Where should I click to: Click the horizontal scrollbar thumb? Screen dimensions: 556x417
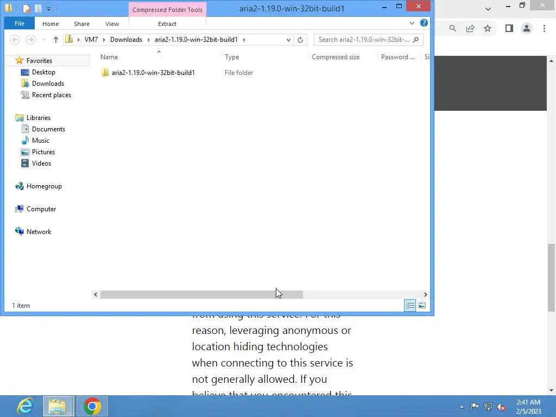tap(201, 294)
